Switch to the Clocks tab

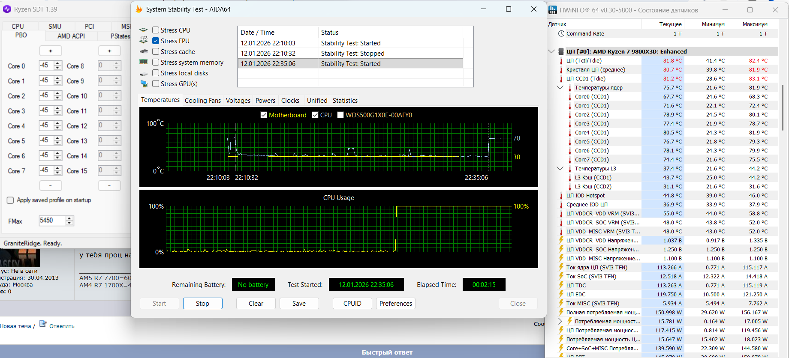point(290,101)
